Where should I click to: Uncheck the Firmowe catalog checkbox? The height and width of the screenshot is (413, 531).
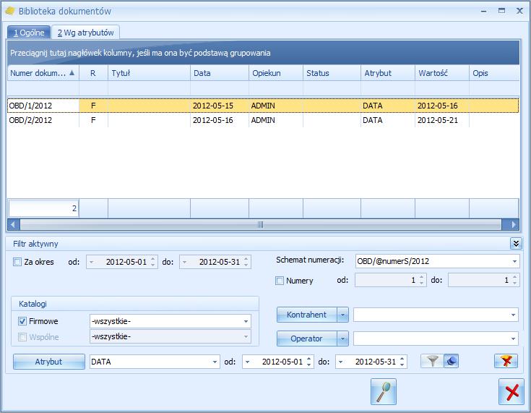coord(22,321)
